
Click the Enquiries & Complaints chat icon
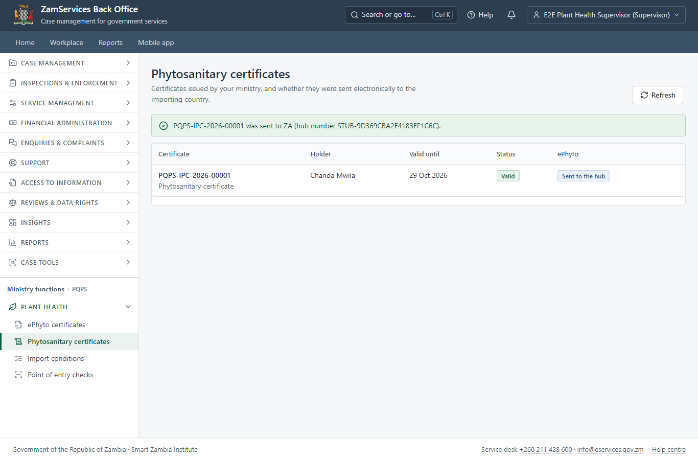[x=13, y=143]
